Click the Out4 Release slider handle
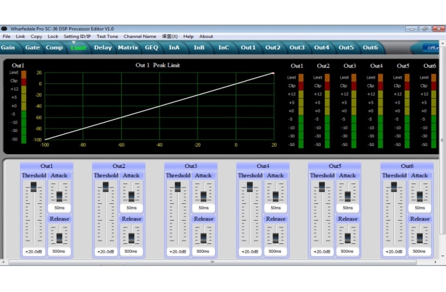Screen dimensions: 446x292 click(x=275, y=237)
